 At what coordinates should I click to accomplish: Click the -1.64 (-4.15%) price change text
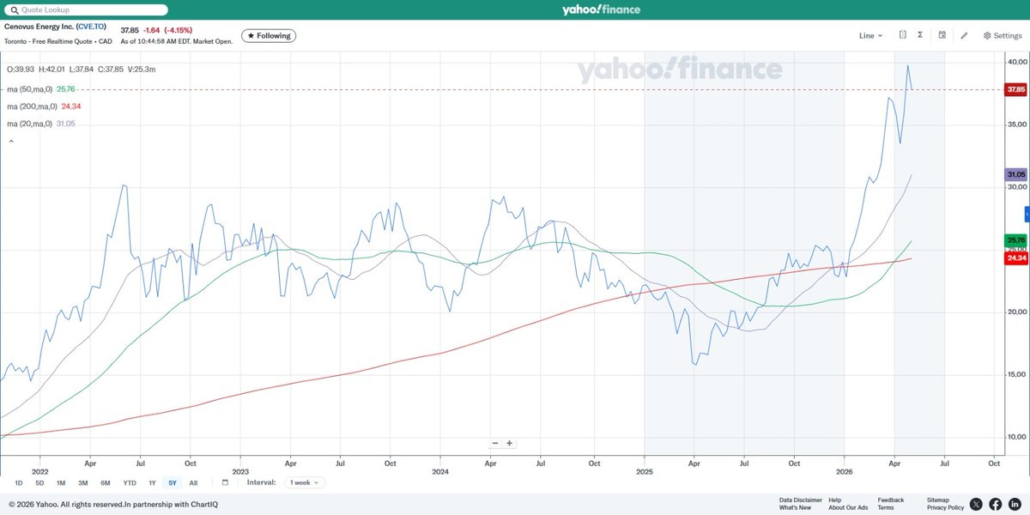pos(168,30)
